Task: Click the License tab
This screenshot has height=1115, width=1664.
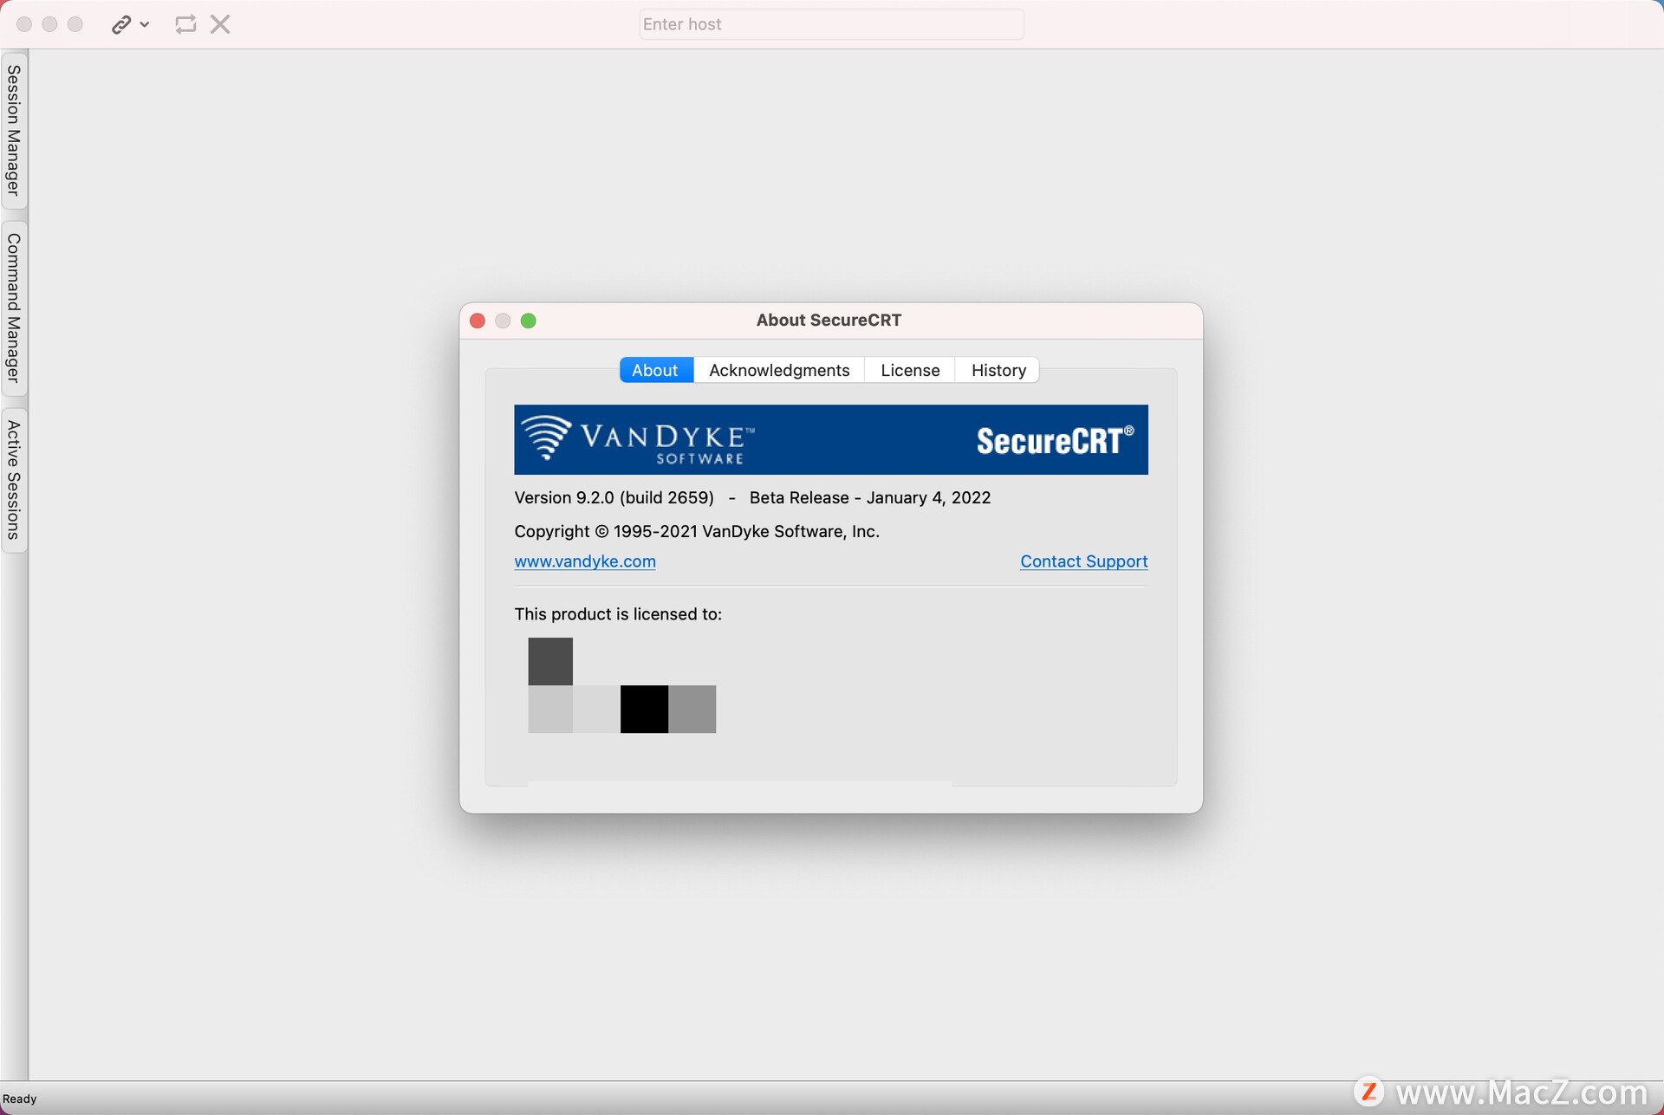Action: tap(910, 370)
